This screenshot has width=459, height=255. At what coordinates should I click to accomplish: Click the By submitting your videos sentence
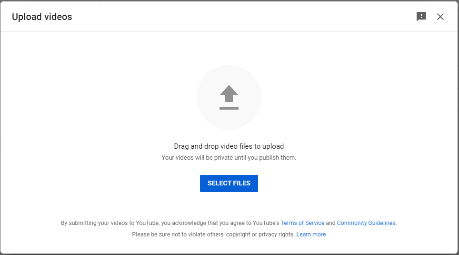point(170,223)
